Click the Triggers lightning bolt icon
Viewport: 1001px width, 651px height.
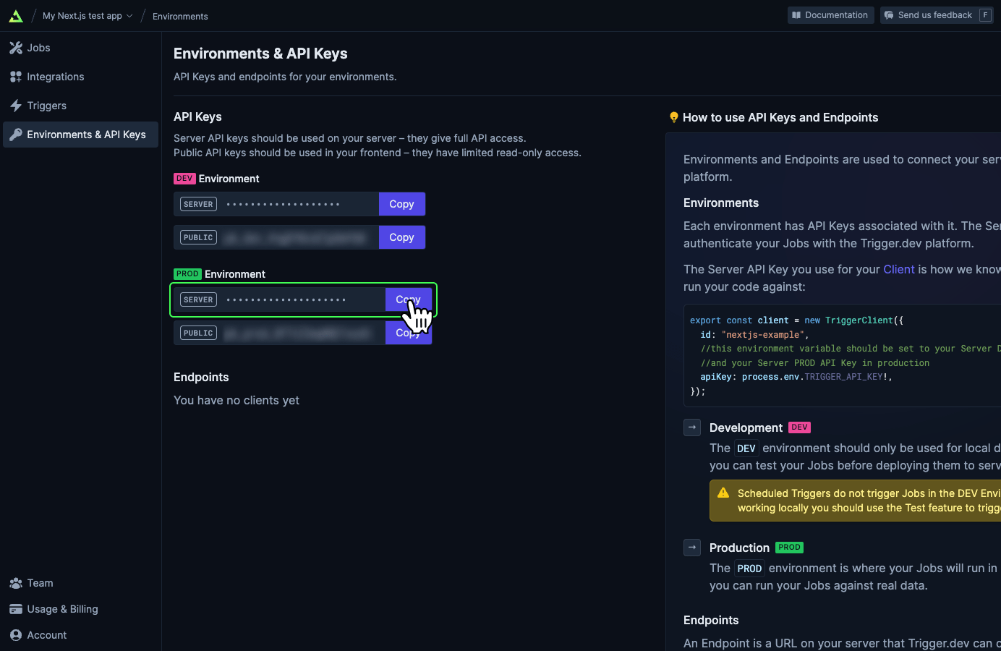coord(16,106)
